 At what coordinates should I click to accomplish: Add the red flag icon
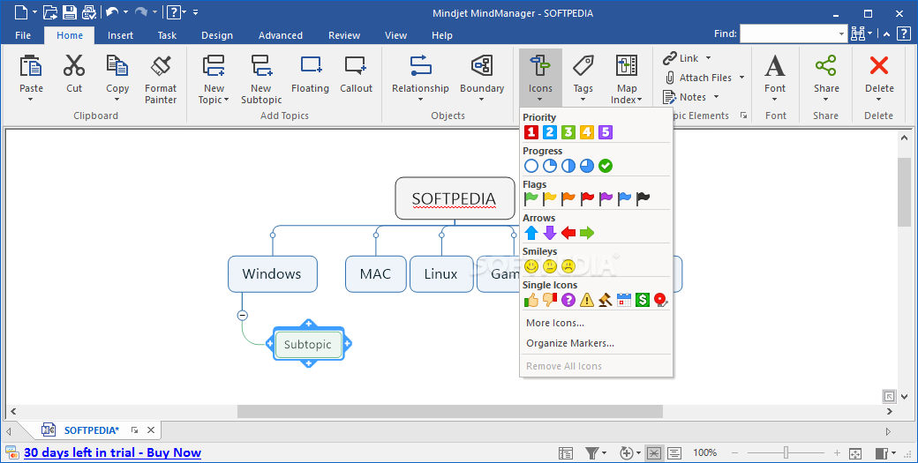tap(587, 199)
